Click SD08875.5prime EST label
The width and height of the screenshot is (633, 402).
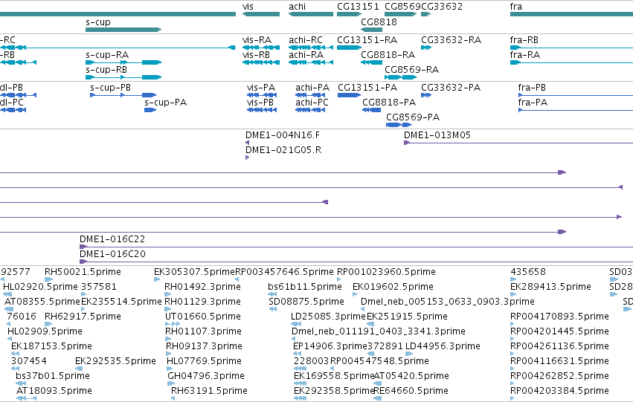point(306,302)
